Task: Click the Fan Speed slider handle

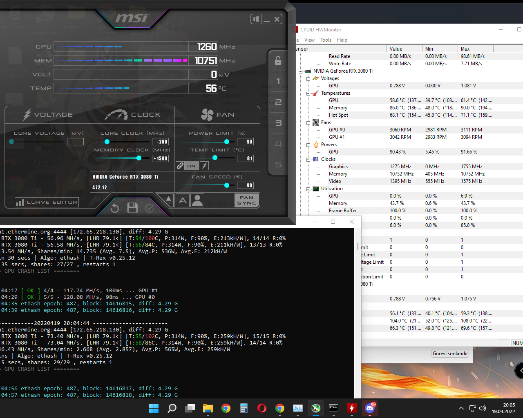Action: click(x=227, y=185)
